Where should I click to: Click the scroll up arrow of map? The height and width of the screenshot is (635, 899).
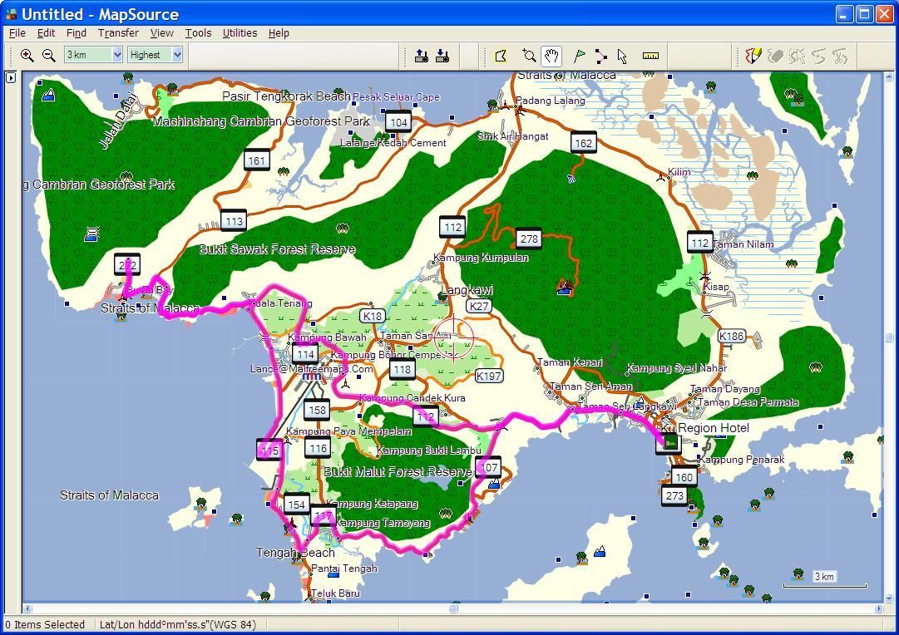[889, 76]
